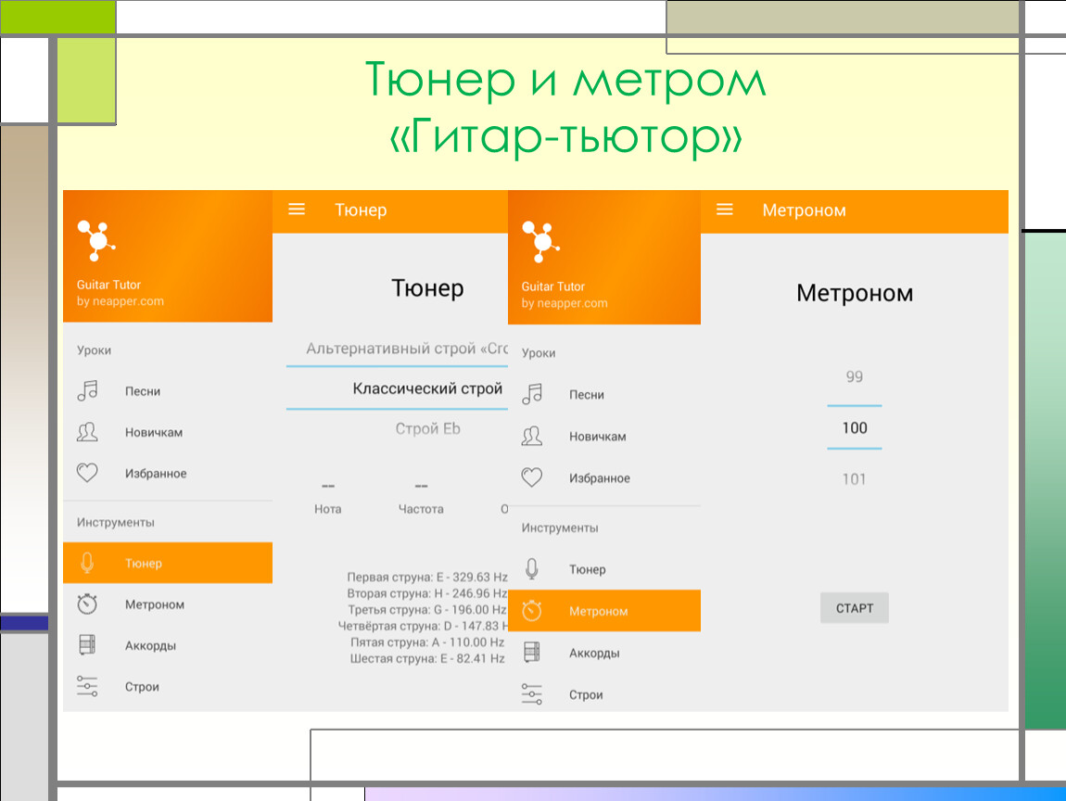Viewport: 1066px width, 801px height.
Task: Open Избранное in the left drawer
Action: point(167,473)
